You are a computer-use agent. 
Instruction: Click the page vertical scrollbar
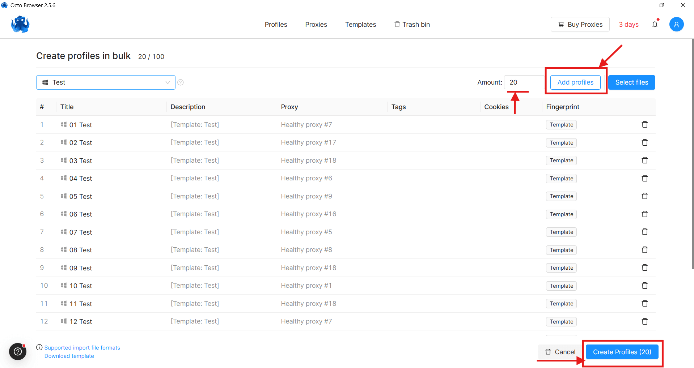(x=693, y=154)
